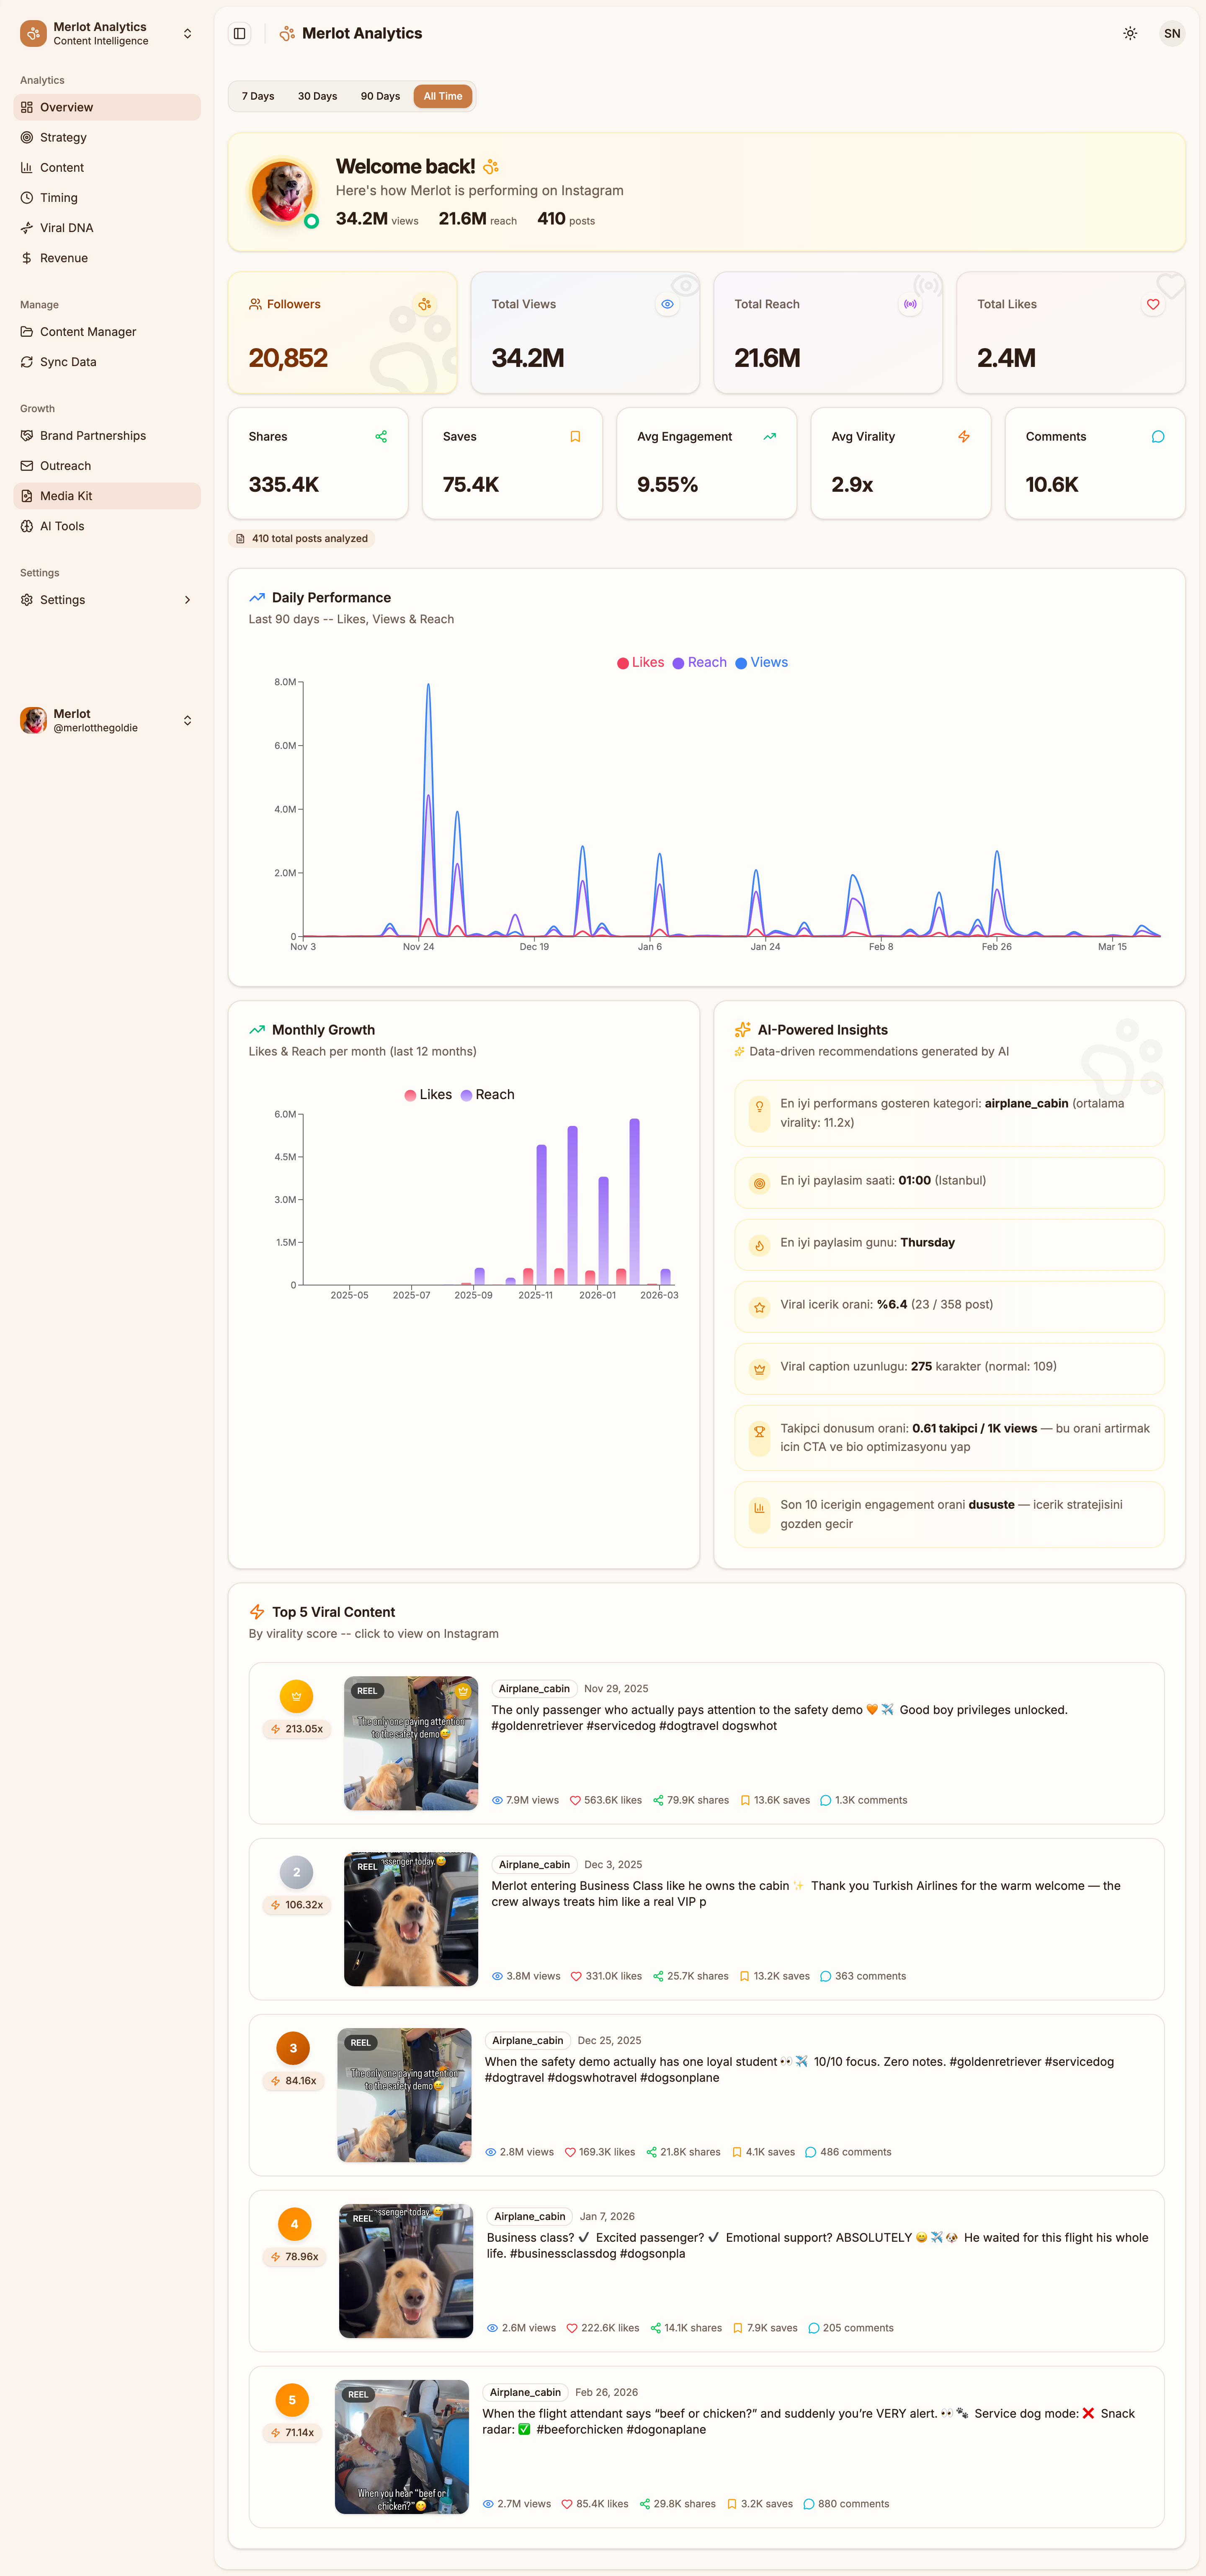Switch to the 7 Days tab
The image size is (1206, 2576).
(x=257, y=96)
